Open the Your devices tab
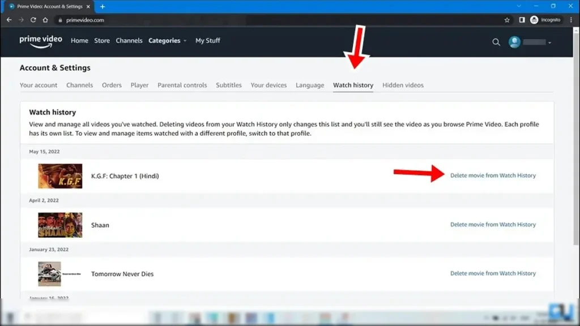 (268, 85)
